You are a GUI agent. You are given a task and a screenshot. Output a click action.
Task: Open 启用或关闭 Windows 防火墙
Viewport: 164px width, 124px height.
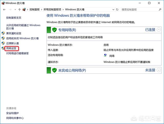22,38
